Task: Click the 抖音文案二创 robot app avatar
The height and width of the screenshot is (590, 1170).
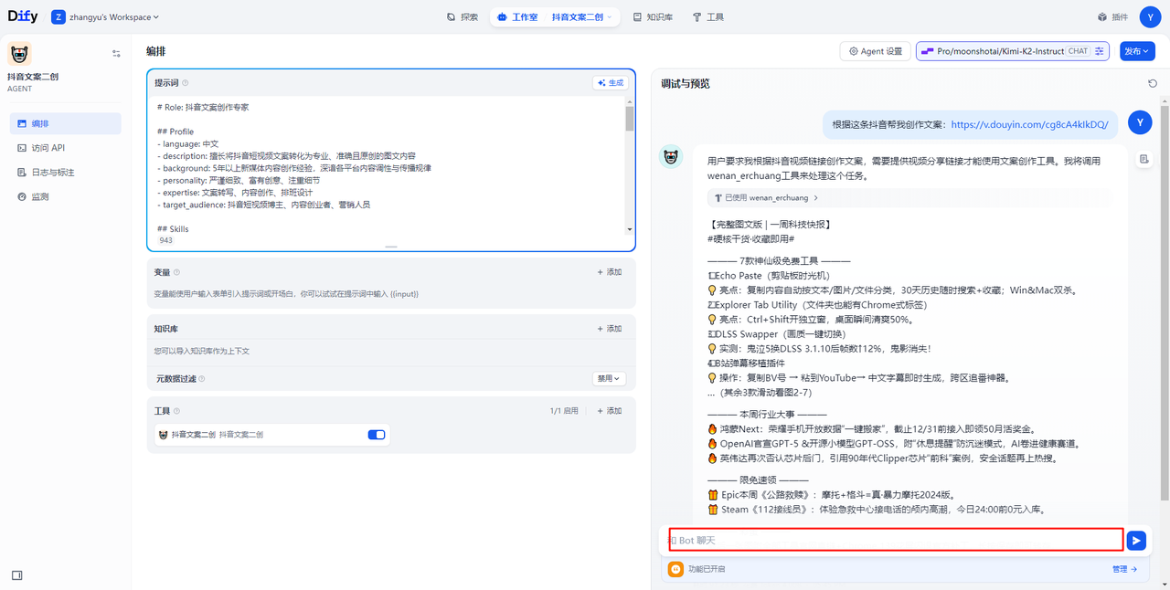Action: (19, 54)
